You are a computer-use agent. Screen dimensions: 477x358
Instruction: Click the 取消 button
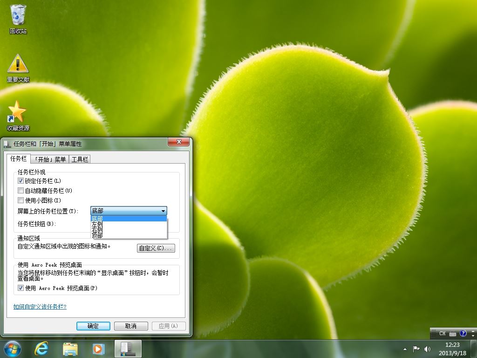[x=131, y=326]
